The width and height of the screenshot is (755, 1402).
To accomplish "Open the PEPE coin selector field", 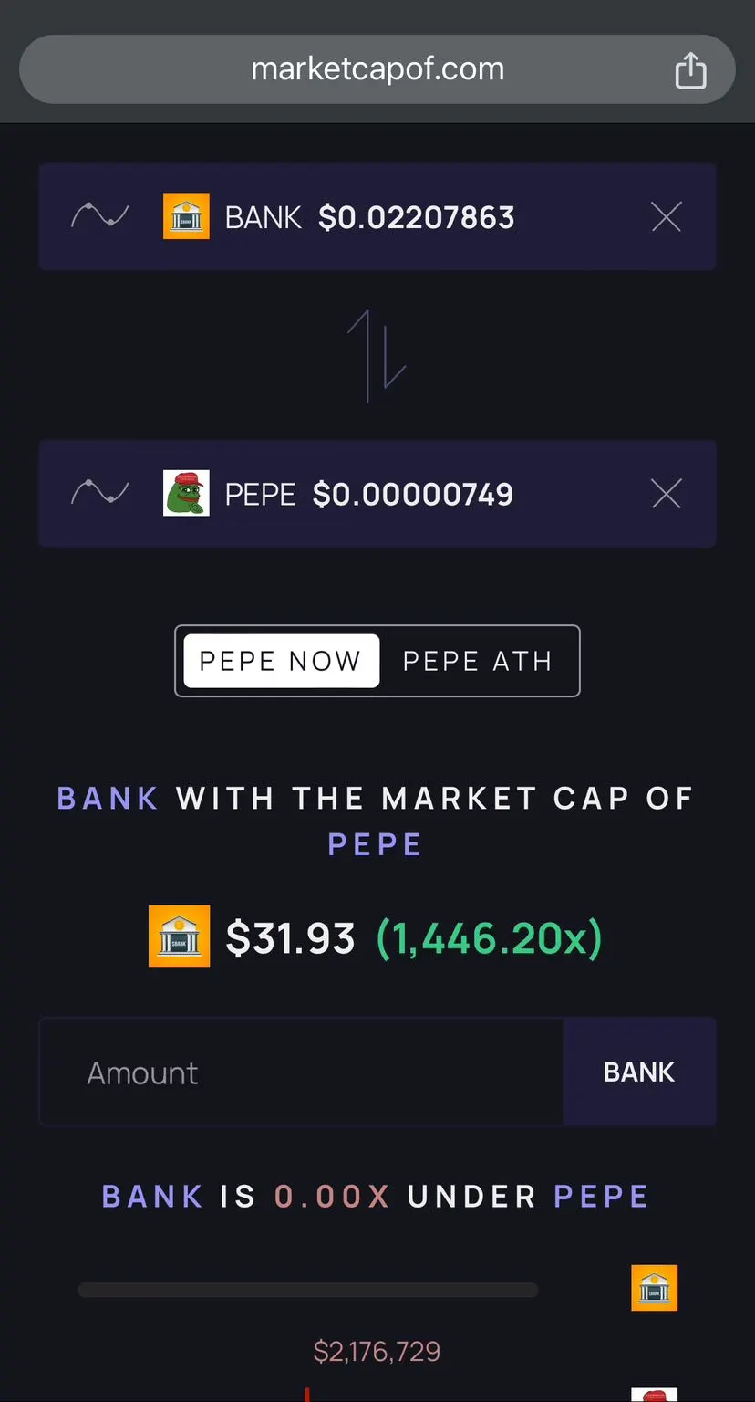I will click(x=377, y=494).
